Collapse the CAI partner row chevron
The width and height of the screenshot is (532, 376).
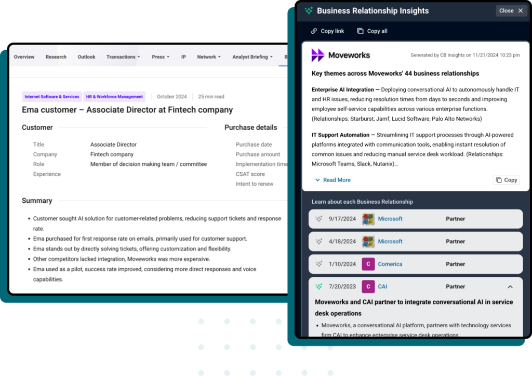(x=510, y=287)
